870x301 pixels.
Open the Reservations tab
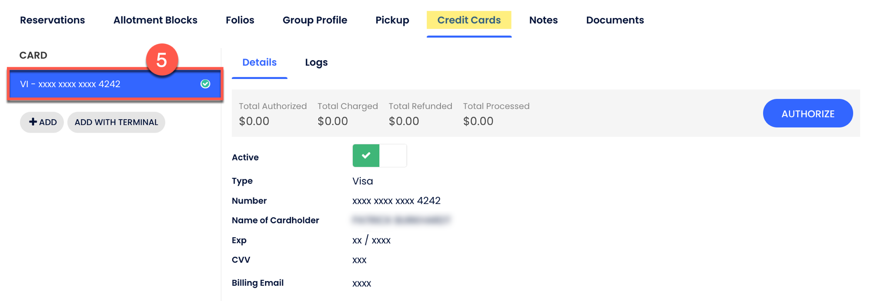[x=53, y=20]
